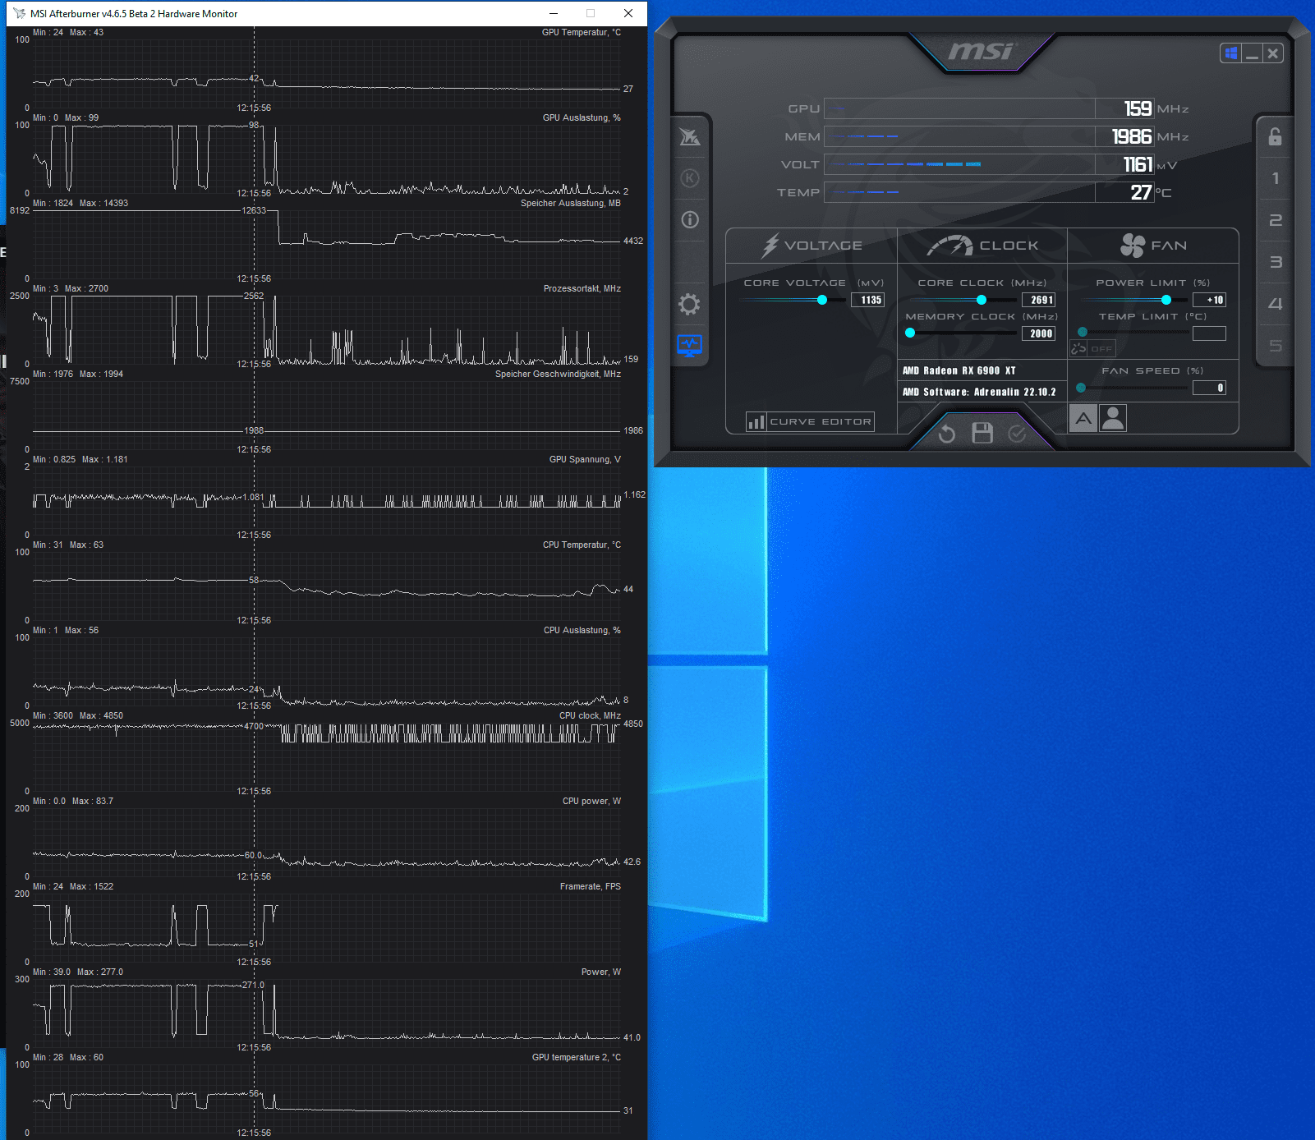This screenshot has width=1315, height=1140.
Task: Click the Speicher Geschwindigkeit graph label
Action: (558, 374)
